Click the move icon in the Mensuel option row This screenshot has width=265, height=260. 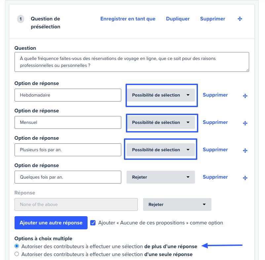click(245, 123)
